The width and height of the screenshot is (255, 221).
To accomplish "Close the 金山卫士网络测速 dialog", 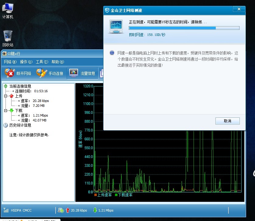I will click(x=239, y=9).
